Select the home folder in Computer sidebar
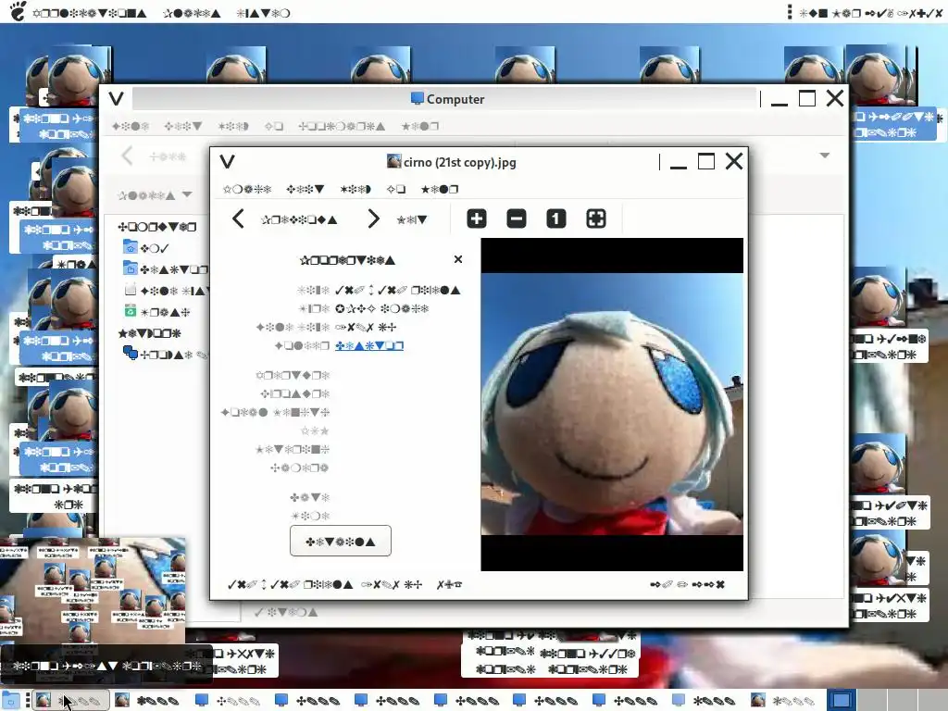The width and height of the screenshot is (948, 711). point(146,248)
